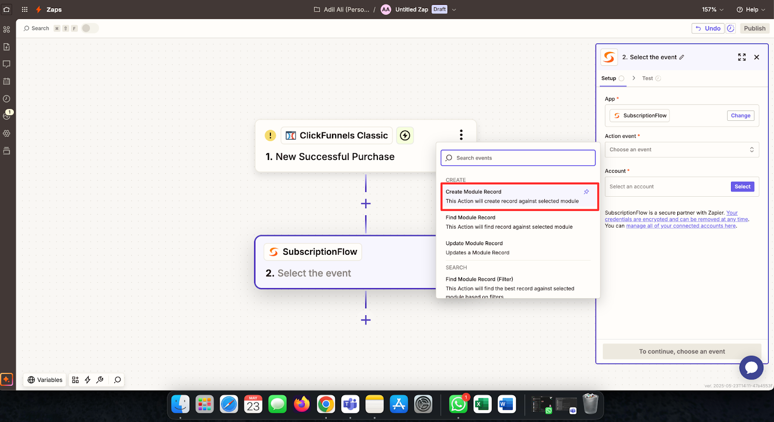774x422 pixels.
Task: Click Change to switch the app
Action: pos(741,116)
